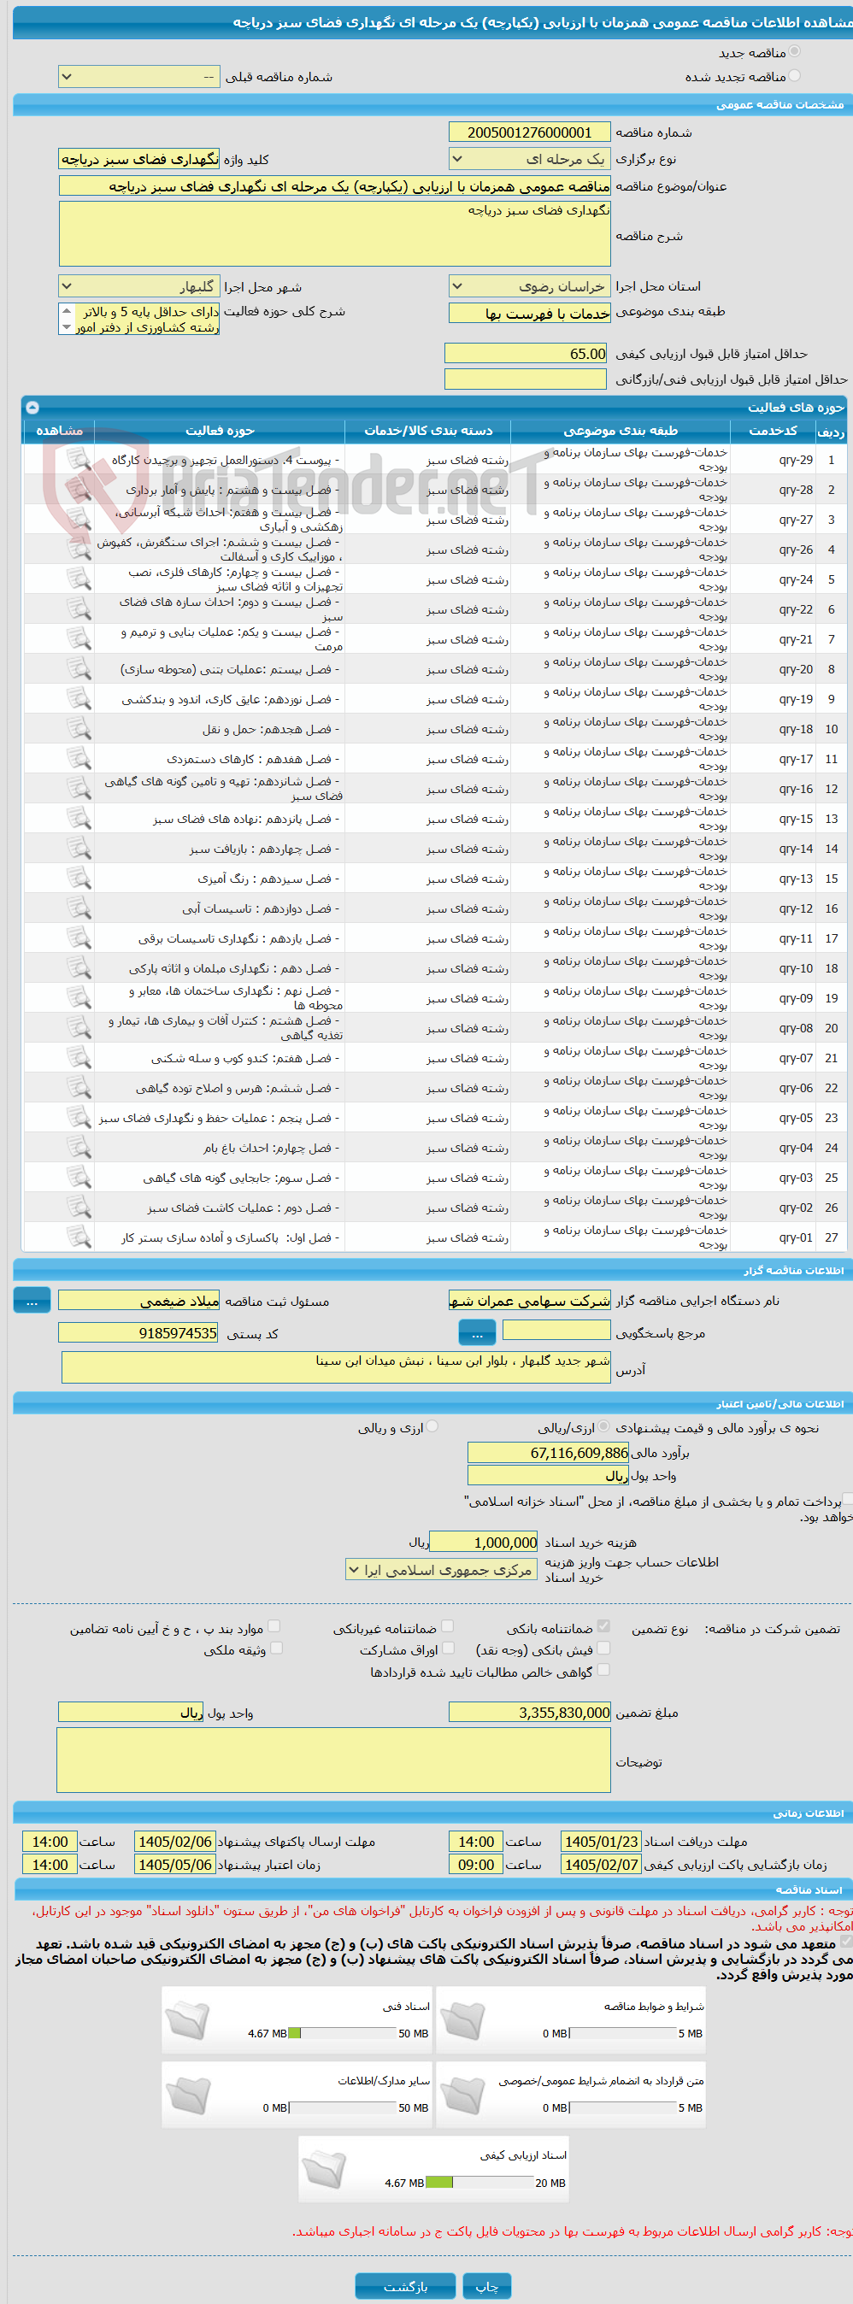The width and height of the screenshot is (853, 2304).
Task: Select مناقصه جدید radio button
Action: pos(795,52)
